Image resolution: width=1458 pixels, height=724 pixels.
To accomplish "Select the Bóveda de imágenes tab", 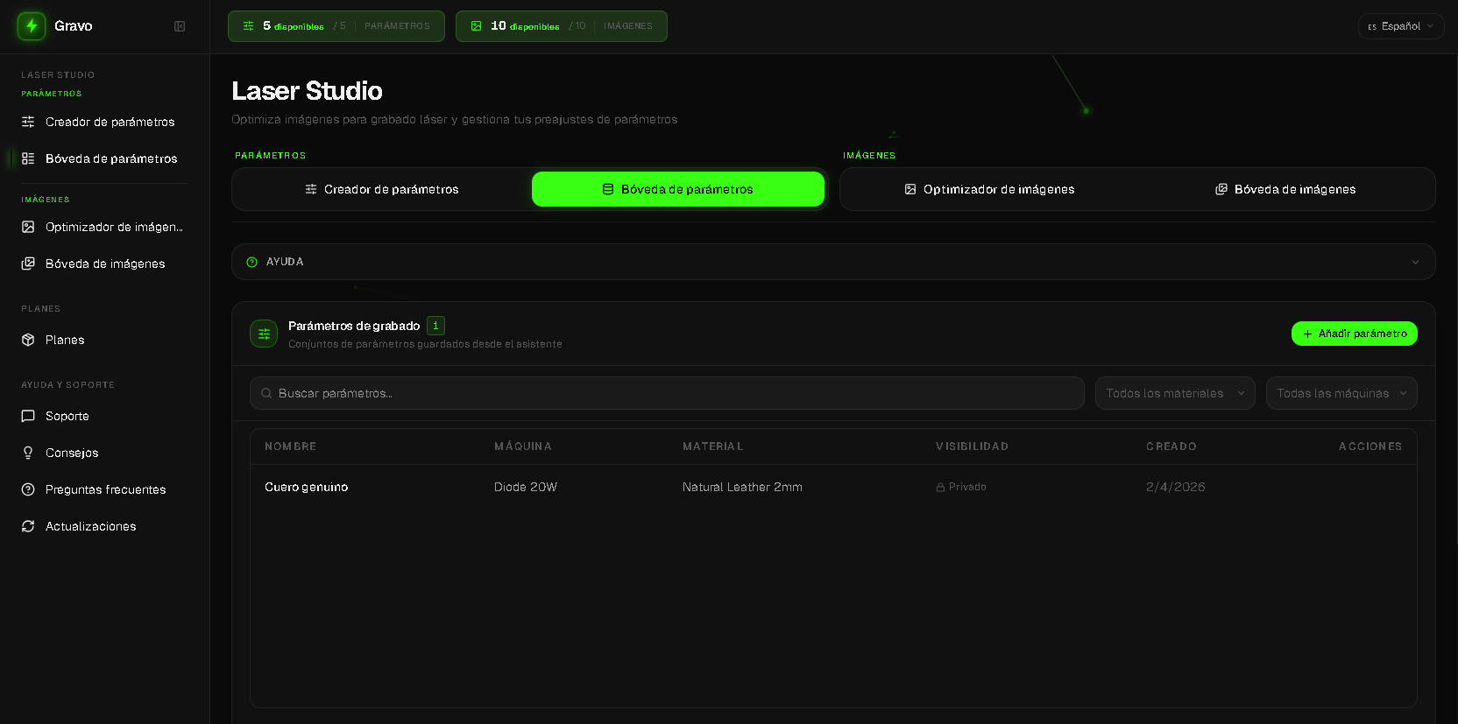I will (x=1285, y=189).
